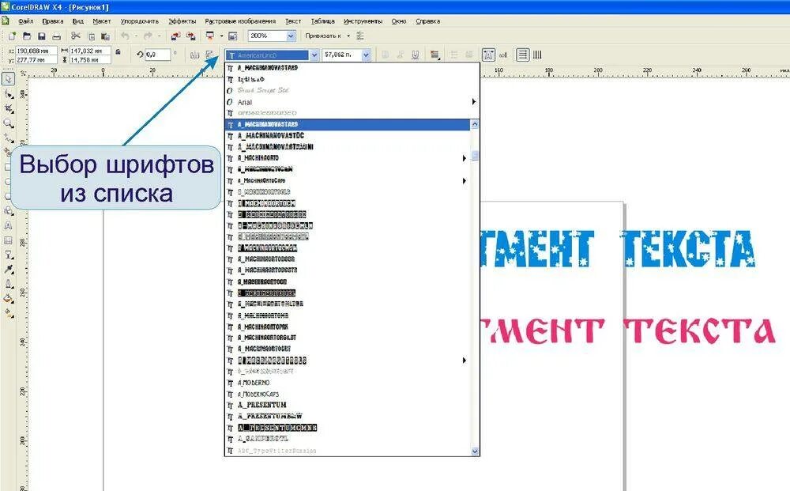Click mirror horizontally button
The image size is (790, 491).
(x=195, y=55)
